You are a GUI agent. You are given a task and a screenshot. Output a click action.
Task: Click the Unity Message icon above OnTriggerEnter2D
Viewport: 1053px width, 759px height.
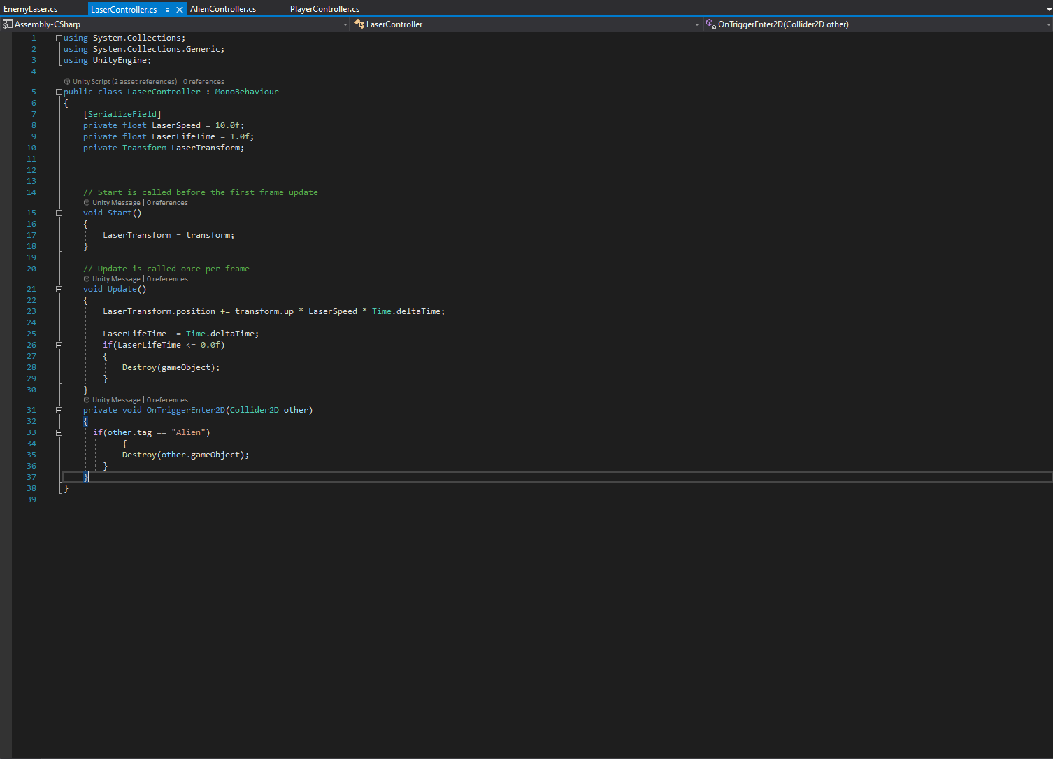pos(87,400)
